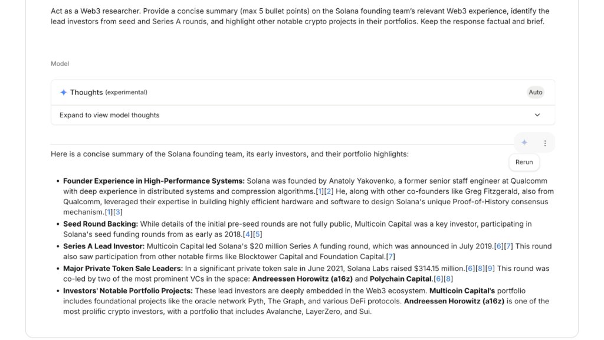This screenshot has height=340, width=604.
Task: Click the Rerun tooltip label
Action: [524, 162]
